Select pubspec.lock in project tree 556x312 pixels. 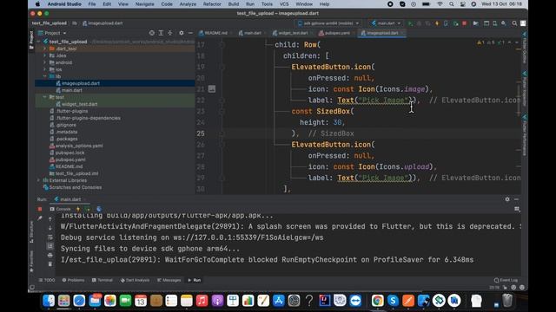tap(69, 153)
